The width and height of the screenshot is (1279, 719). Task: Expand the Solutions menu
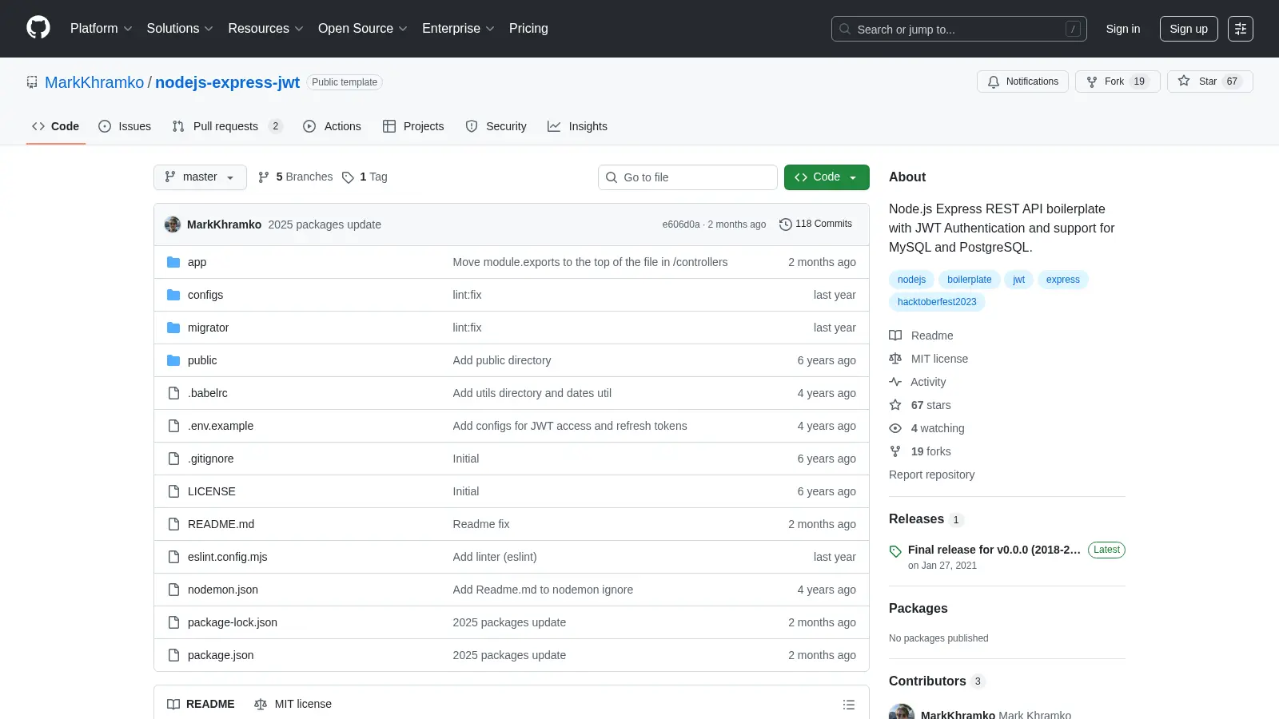click(180, 29)
